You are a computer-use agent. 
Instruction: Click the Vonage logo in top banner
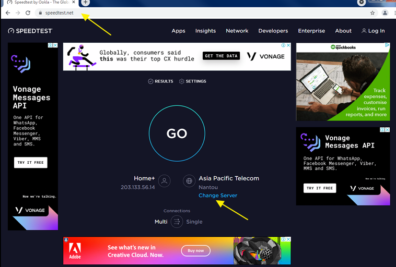coord(266,56)
